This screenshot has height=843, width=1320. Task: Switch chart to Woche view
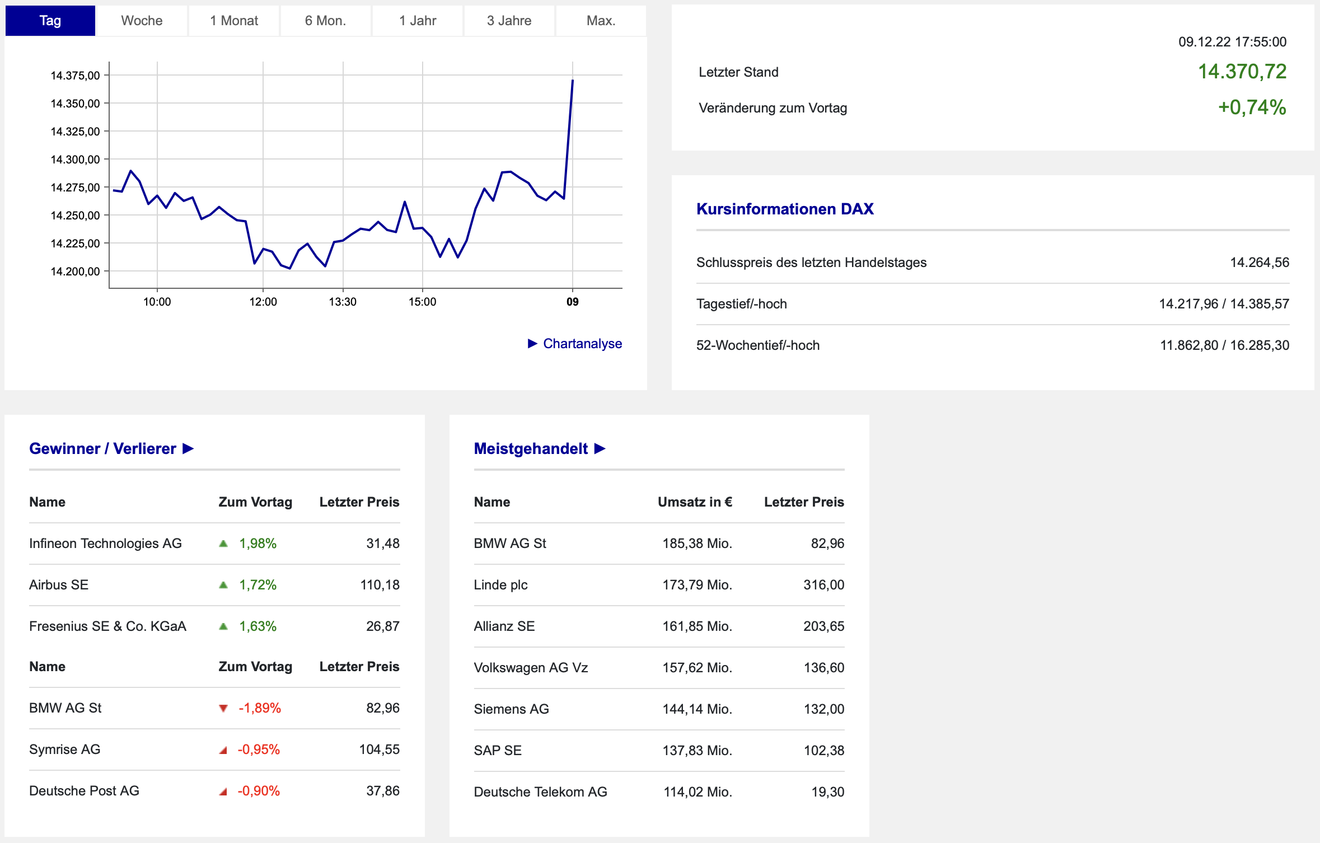point(142,21)
